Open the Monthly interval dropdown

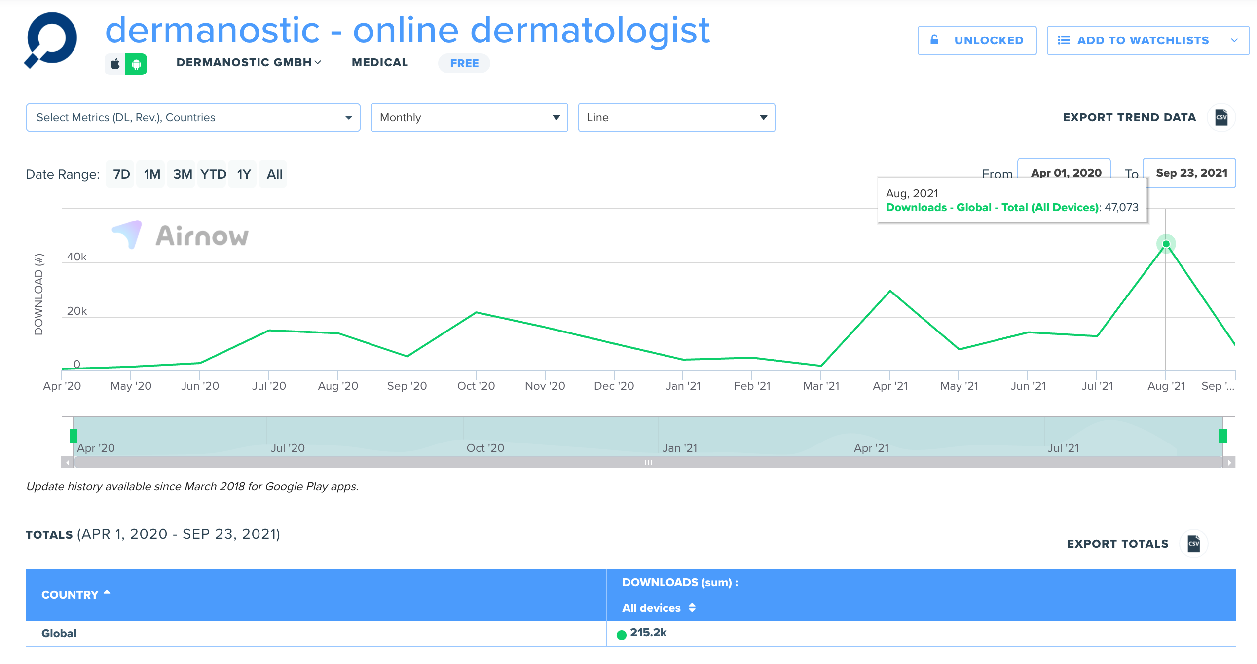pyautogui.click(x=469, y=117)
